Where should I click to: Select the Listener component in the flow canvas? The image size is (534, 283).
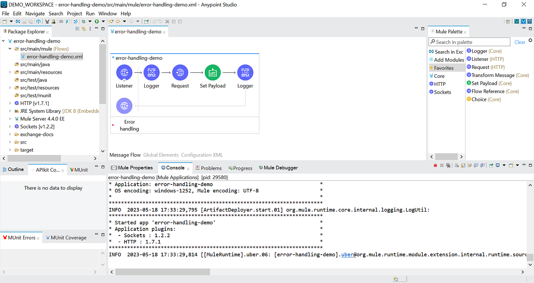(124, 72)
